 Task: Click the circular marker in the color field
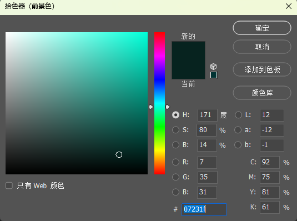pos(119,155)
